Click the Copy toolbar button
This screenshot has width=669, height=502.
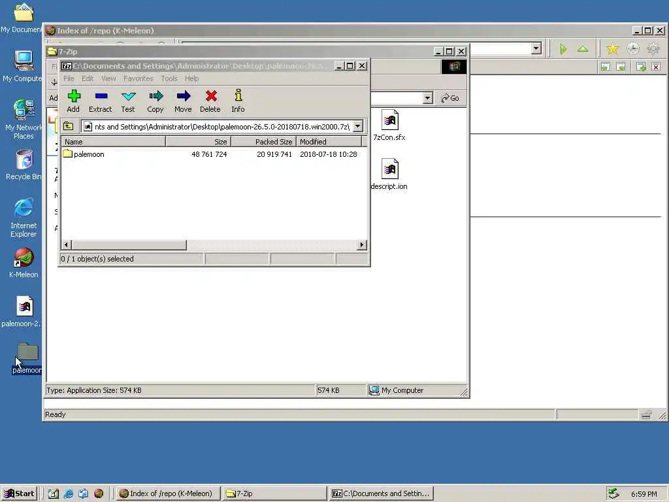click(x=155, y=101)
